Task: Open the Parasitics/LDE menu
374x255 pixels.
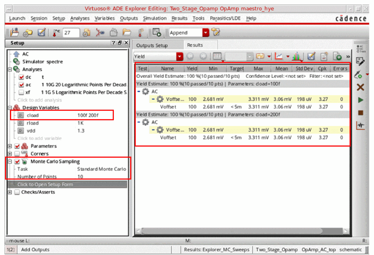Action: pyautogui.click(x=225, y=18)
